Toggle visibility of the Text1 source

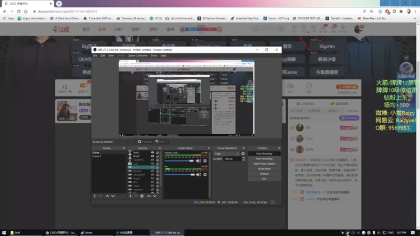click(x=152, y=153)
